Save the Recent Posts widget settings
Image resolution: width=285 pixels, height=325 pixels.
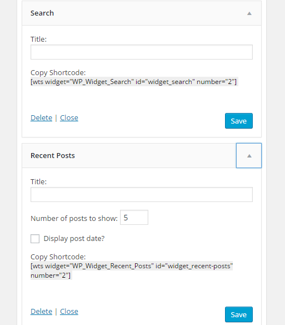pyautogui.click(x=239, y=314)
